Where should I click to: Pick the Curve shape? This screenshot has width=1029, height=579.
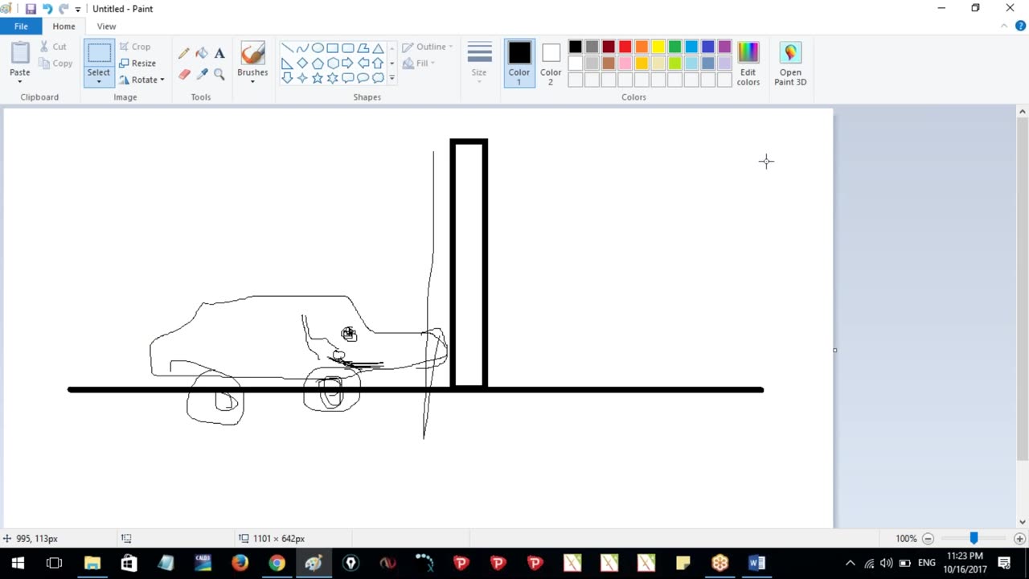302,48
